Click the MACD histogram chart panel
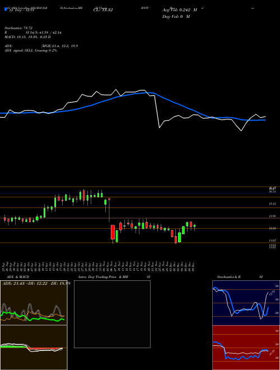The image size is (280, 370). click(34, 348)
